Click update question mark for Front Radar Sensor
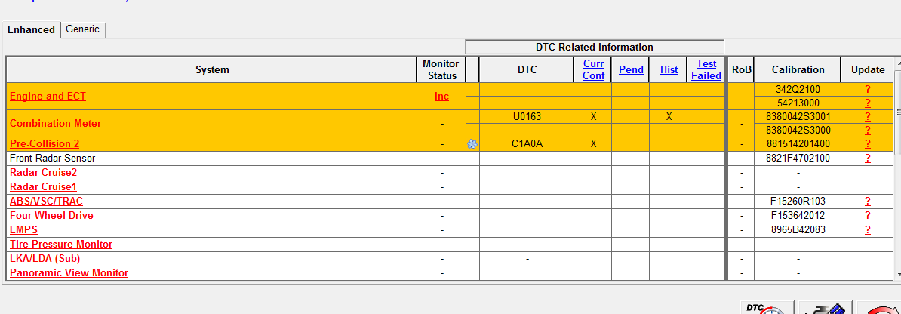 click(x=868, y=159)
